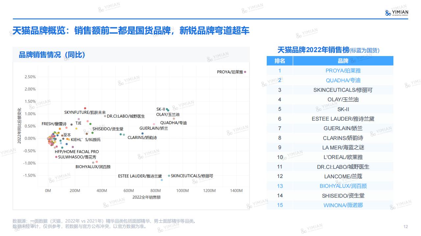This screenshot has width=421, height=236.
Task: Select table row BIOHYALUX/润百颜
Action: (330, 186)
